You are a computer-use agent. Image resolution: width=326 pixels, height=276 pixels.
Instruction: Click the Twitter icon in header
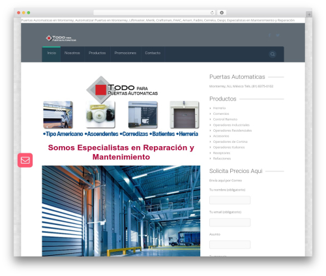click(278, 35)
